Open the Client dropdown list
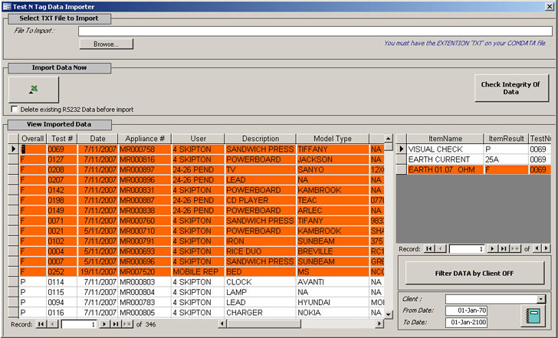 [540, 299]
